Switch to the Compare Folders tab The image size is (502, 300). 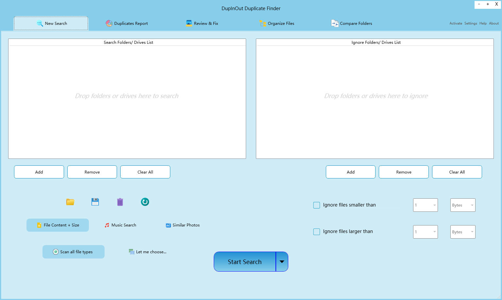point(352,24)
